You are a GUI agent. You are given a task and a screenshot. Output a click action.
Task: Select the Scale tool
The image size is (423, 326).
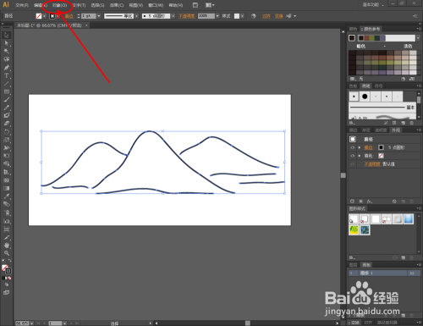click(x=7, y=140)
